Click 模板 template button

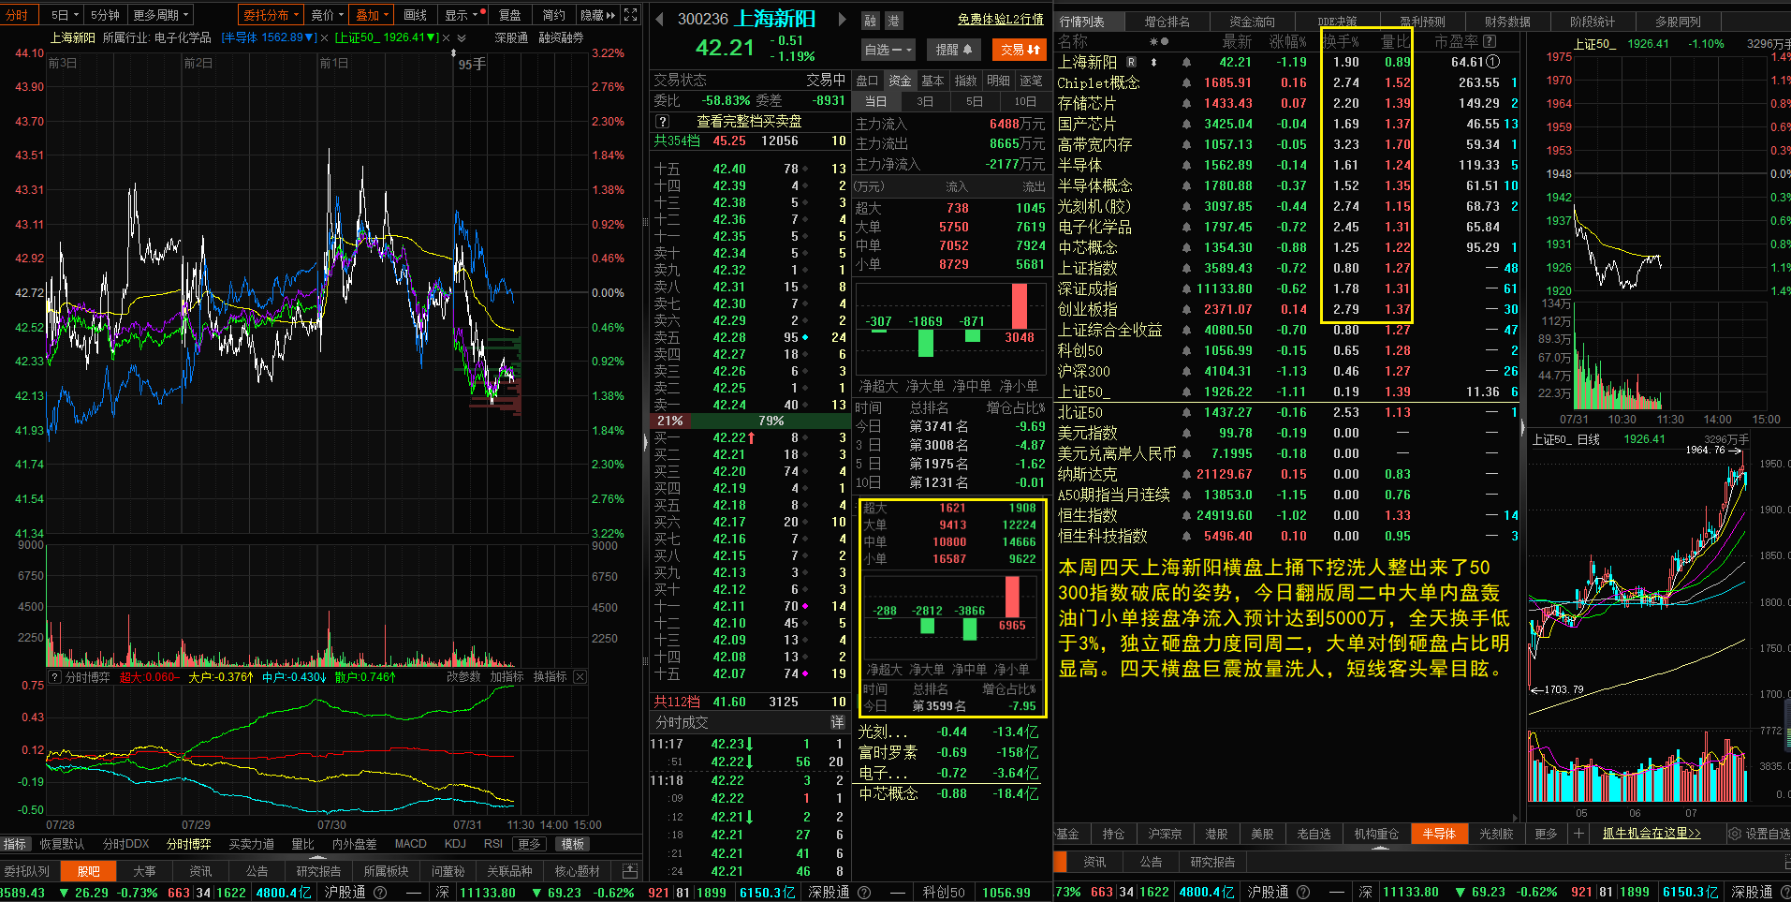pyautogui.click(x=573, y=844)
